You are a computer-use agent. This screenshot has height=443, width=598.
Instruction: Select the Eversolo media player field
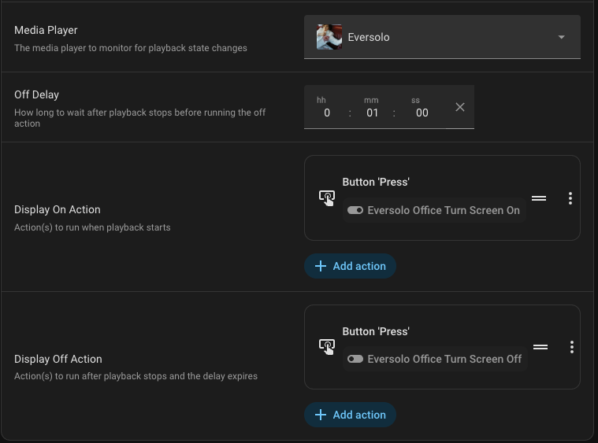[441, 37]
